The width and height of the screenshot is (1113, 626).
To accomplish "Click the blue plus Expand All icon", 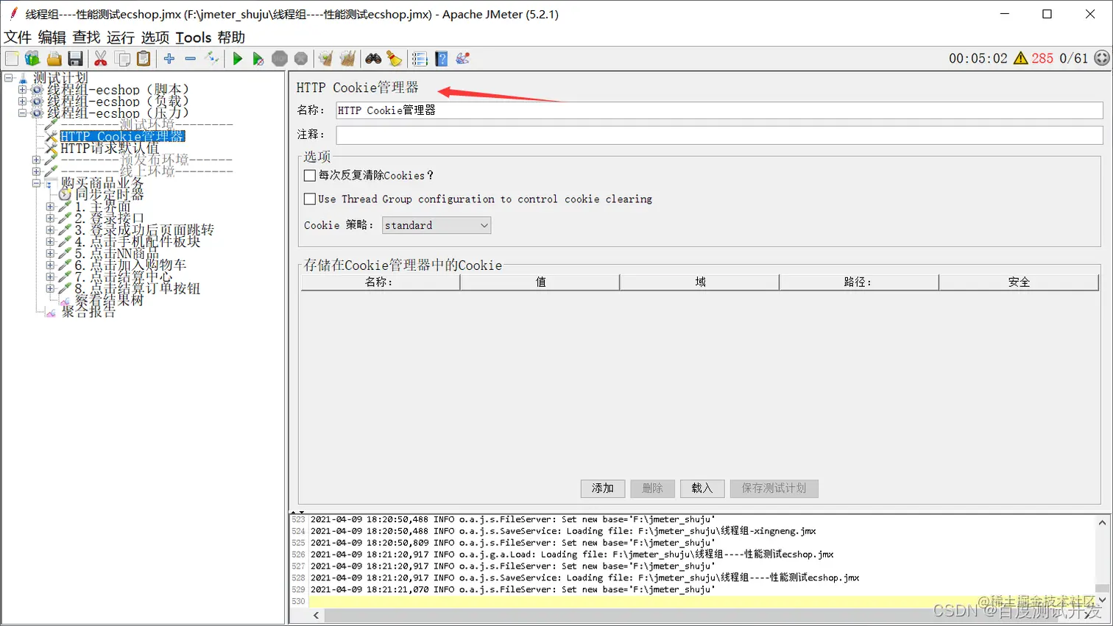I will [x=169, y=59].
